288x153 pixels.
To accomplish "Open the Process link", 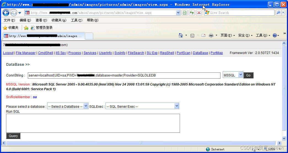I will coord(75,53).
